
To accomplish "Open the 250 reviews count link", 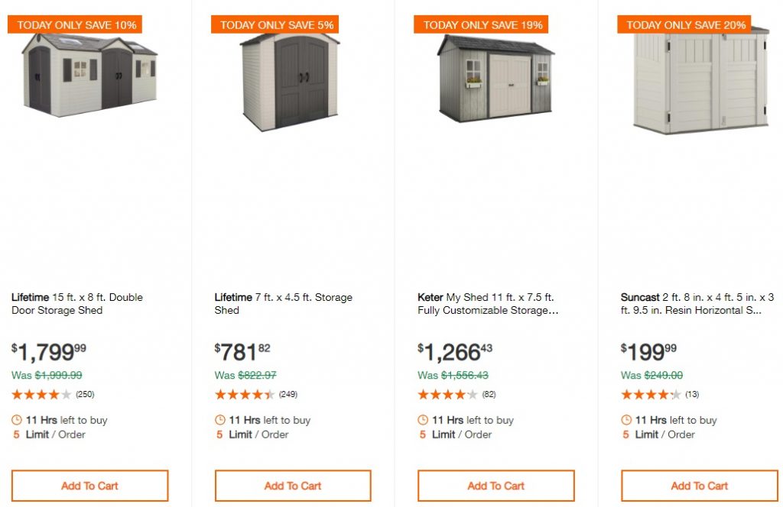I will pyautogui.click(x=85, y=395).
